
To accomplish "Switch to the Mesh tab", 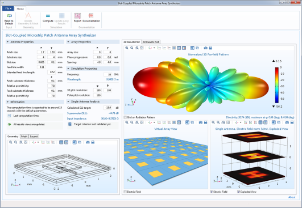I will tap(24, 137).
